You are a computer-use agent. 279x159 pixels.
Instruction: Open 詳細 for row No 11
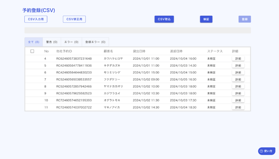pos(238,107)
